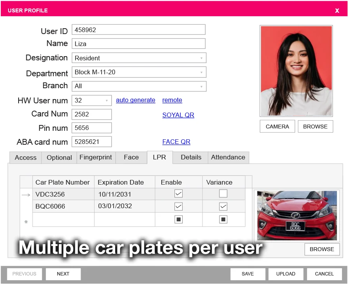Click the Name field containing Liza
The width and height of the screenshot is (349, 284).
138,43
